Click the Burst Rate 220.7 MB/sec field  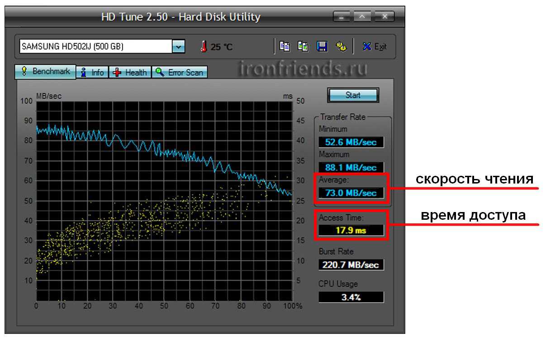[351, 265]
